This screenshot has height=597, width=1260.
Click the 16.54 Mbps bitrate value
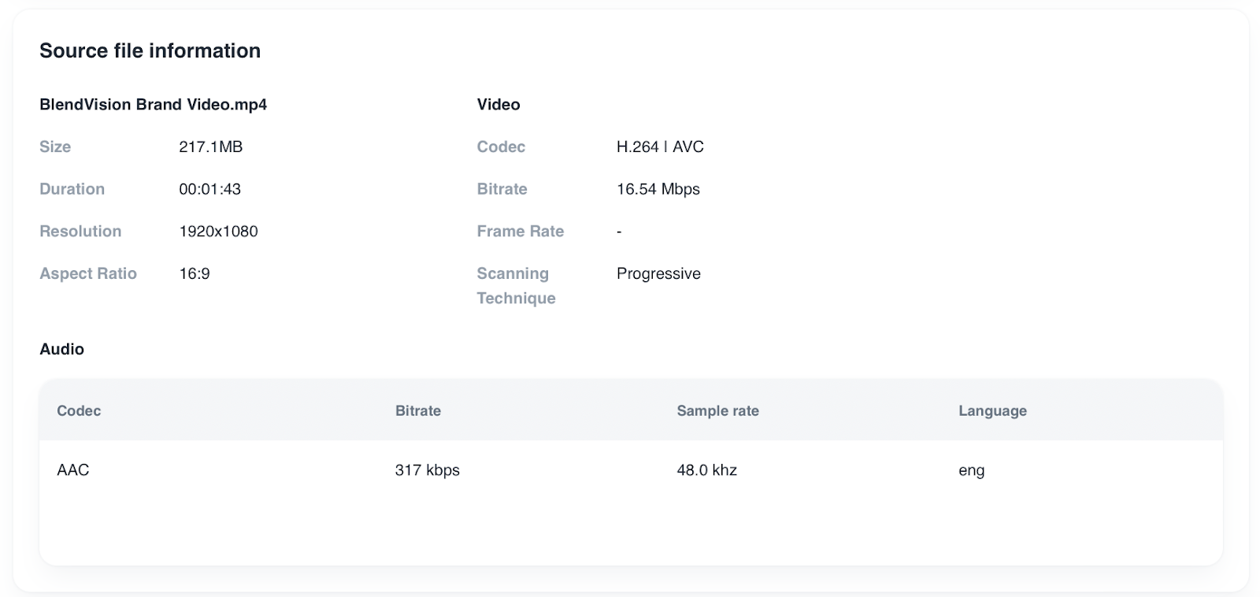pos(658,189)
